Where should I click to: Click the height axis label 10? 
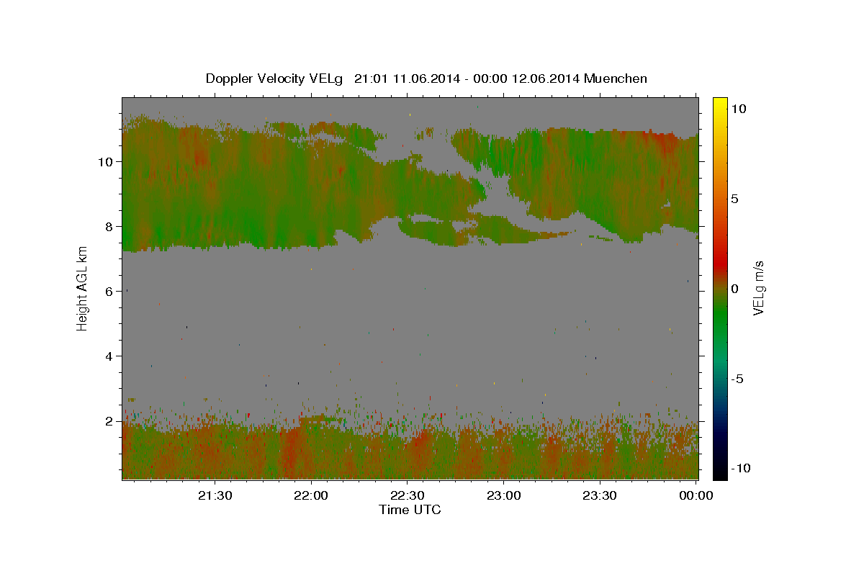pyautogui.click(x=106, y=161)
